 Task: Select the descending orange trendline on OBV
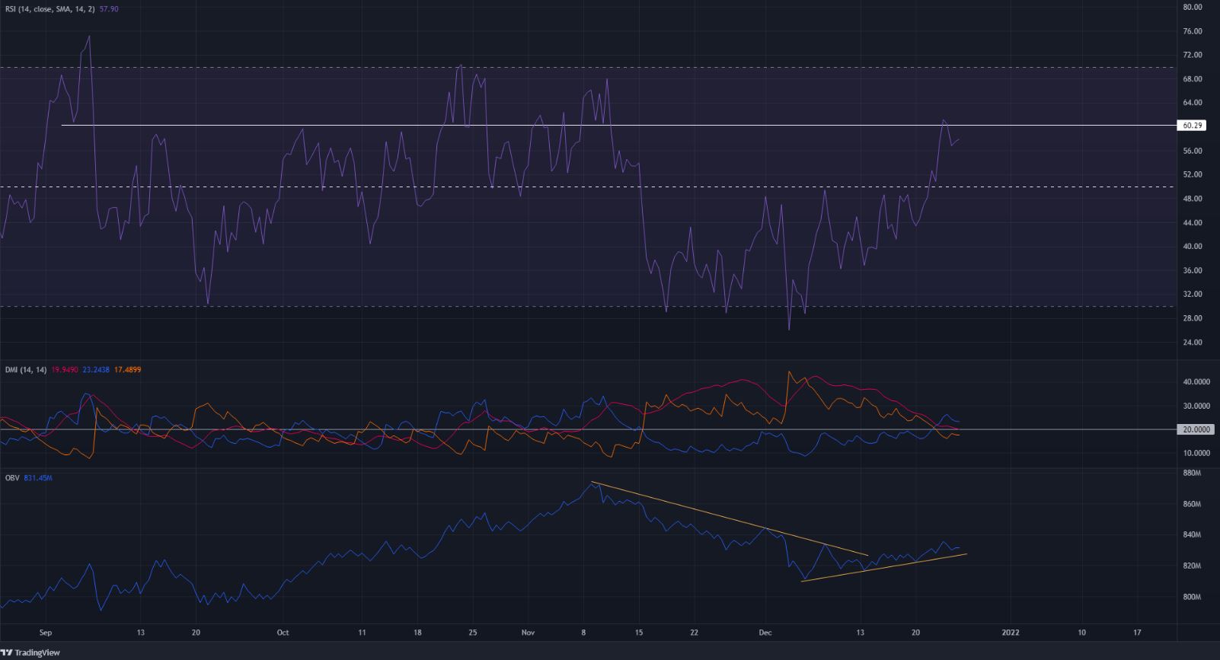tap(730, 518)
